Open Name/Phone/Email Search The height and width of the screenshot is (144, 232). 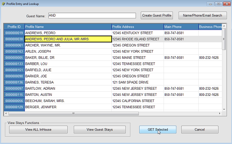203,15
